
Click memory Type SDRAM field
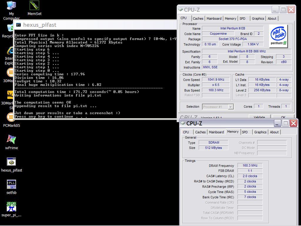coord(213,142)
